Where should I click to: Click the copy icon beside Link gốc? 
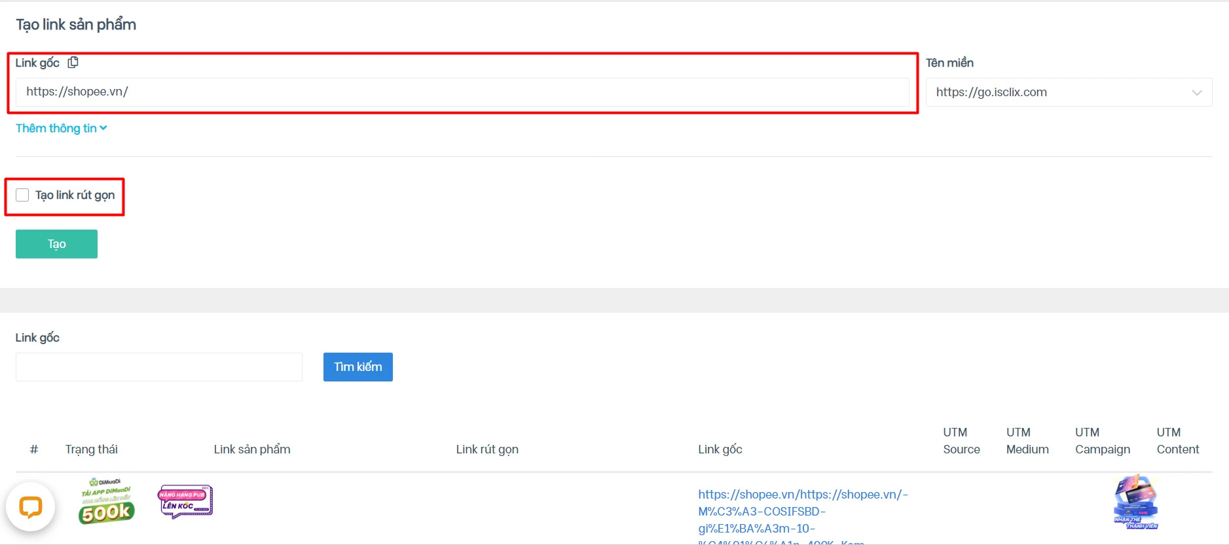[x=73, y=63]
